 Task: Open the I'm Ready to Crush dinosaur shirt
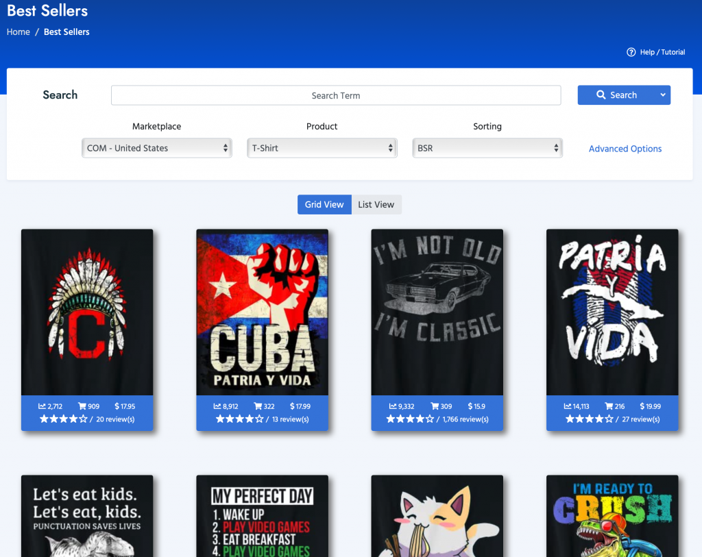[612, 516]
